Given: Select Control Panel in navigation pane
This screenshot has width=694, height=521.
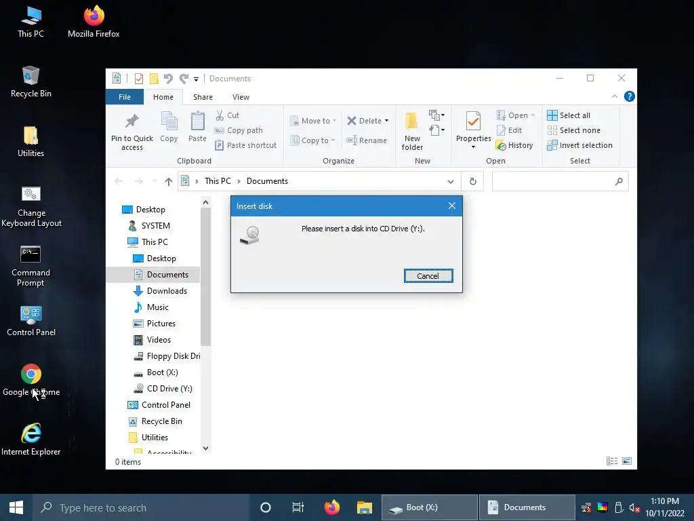Looking at the screenshot, I should 165,405.
